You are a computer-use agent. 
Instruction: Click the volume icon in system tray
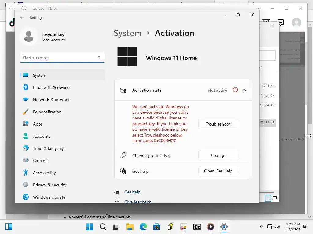click(277, 227)
